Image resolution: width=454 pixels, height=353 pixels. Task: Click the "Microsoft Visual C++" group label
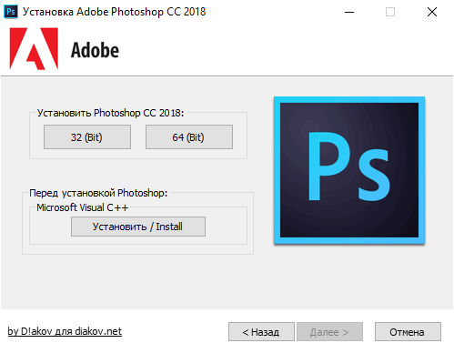[x=83, y=207]
